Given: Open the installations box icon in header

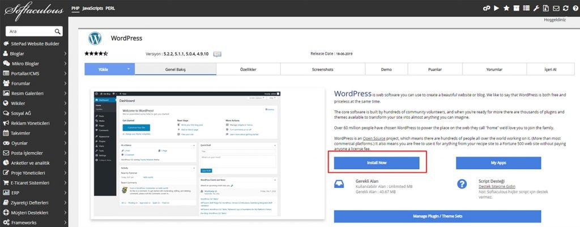Looking at the screenshot, I should tap(517, 8).
